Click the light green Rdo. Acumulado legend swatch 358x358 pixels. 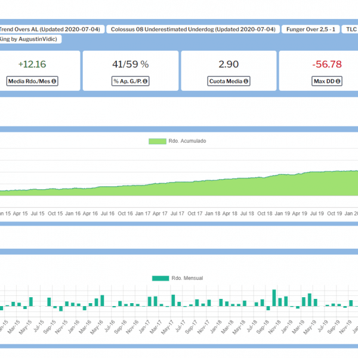click(x=156, y=141)
